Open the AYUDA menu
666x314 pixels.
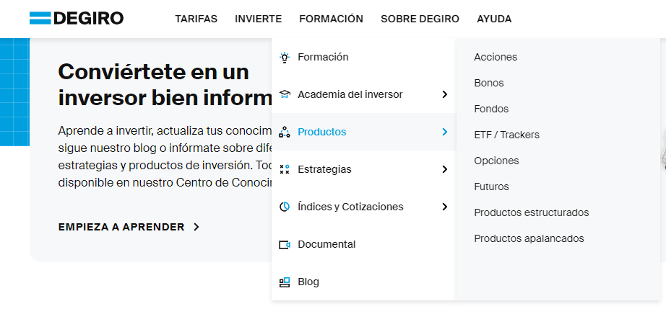494,19
